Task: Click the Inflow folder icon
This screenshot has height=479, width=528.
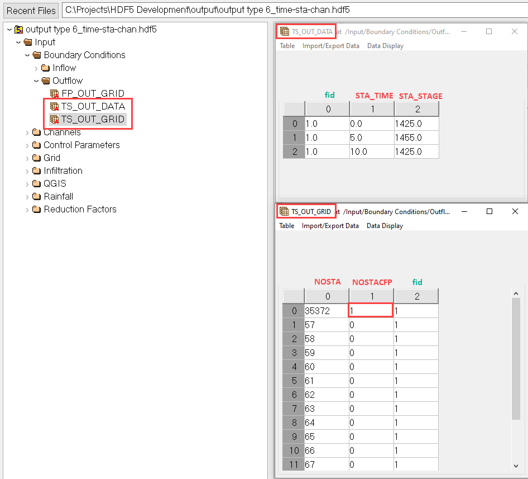Action: pos(46,68)
